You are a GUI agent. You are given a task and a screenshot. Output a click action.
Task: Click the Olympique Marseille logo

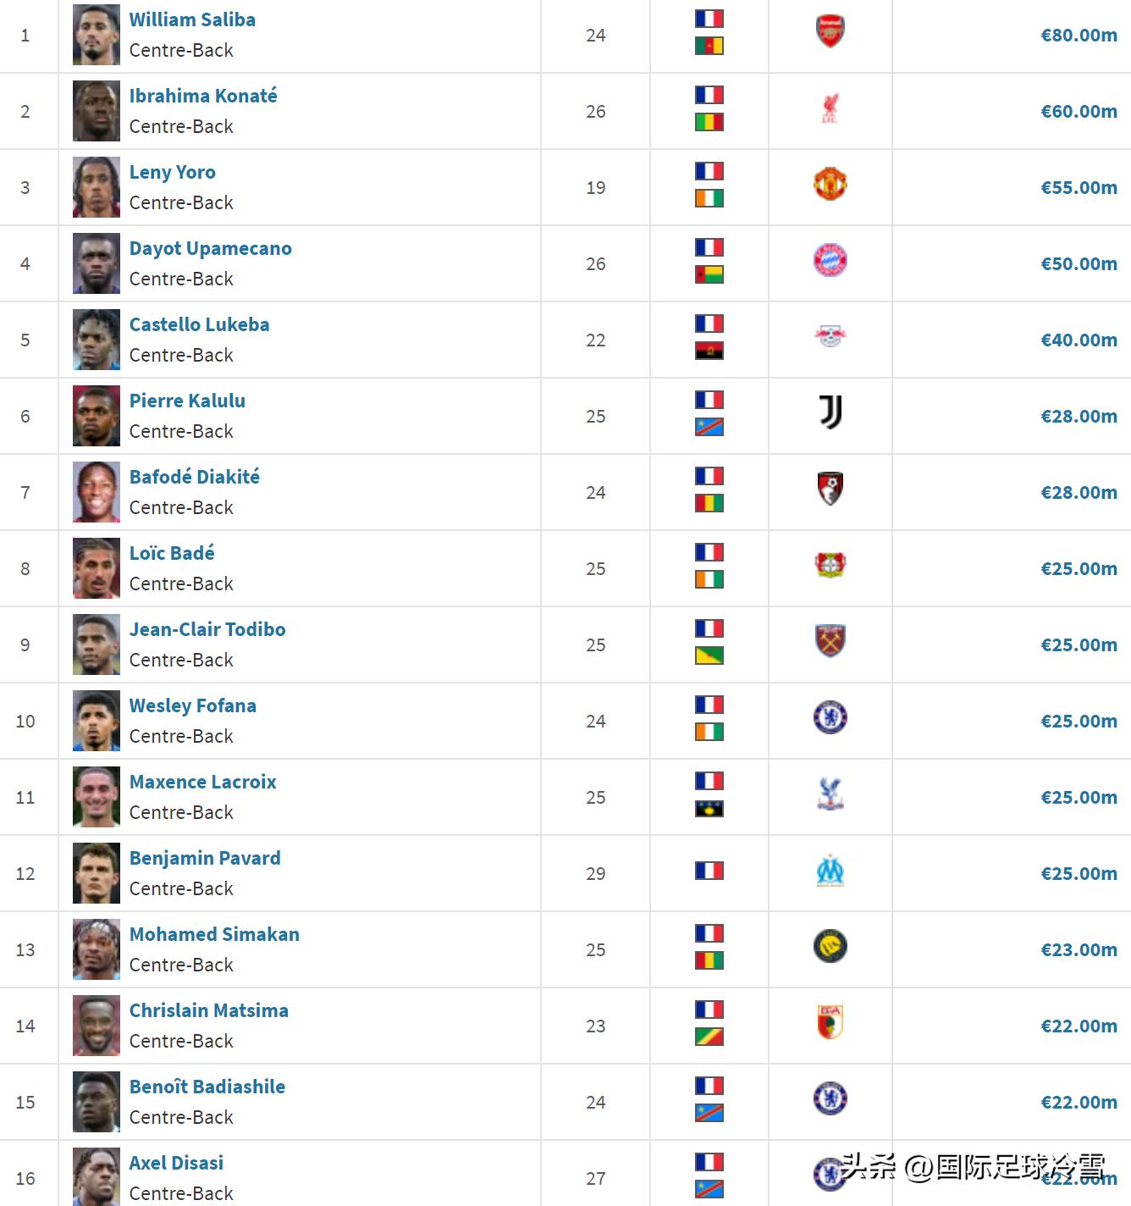[830, 871]
